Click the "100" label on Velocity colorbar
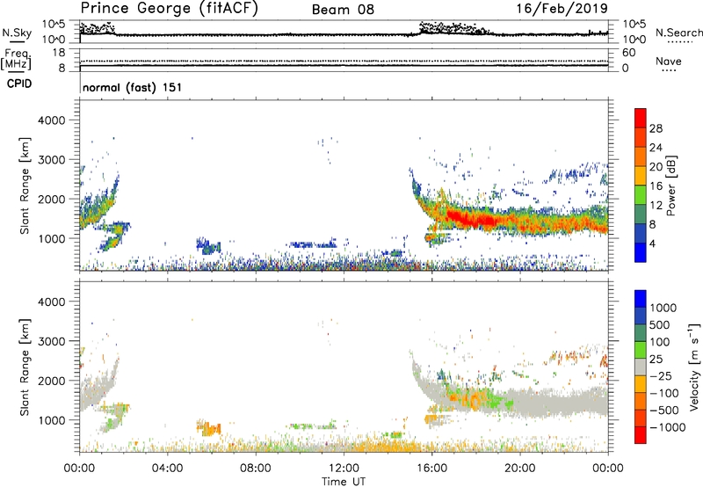 [x=660, y=342]
